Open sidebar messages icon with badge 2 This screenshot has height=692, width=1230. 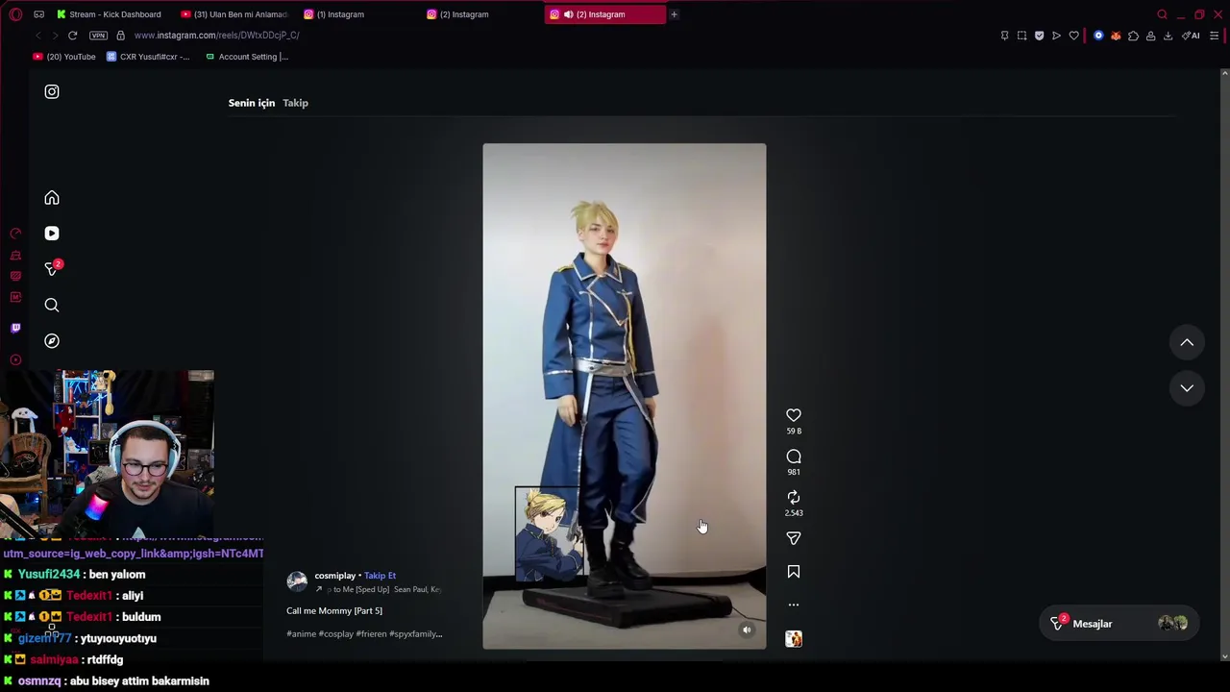pyautogui.click(x=52, y=269)
